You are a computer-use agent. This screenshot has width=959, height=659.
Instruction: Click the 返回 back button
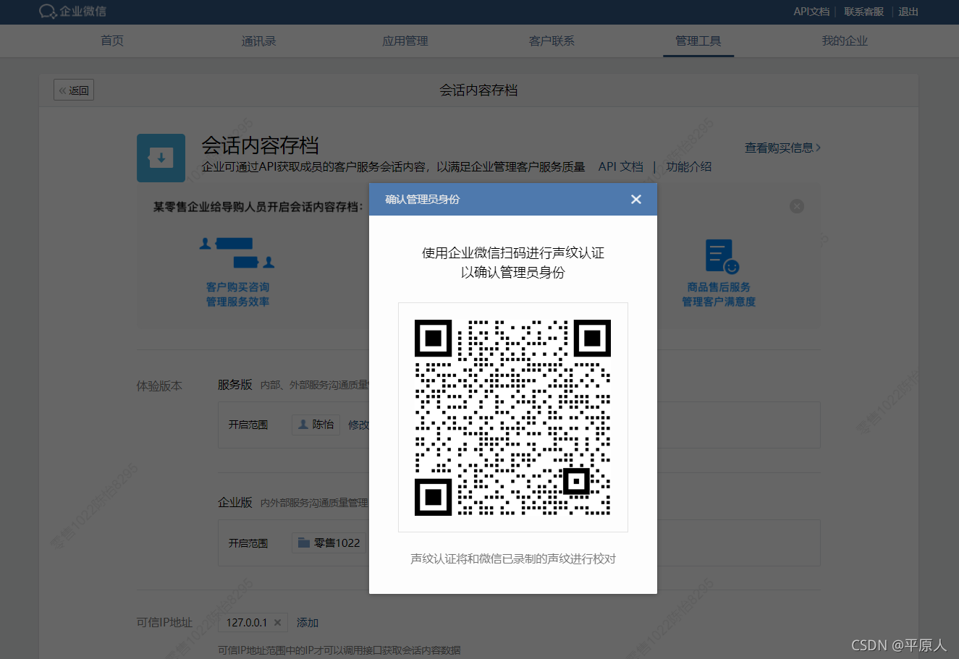(x=74, y=90)
